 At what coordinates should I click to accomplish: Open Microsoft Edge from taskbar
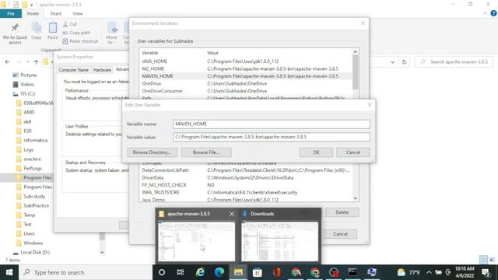pos(219,272)
